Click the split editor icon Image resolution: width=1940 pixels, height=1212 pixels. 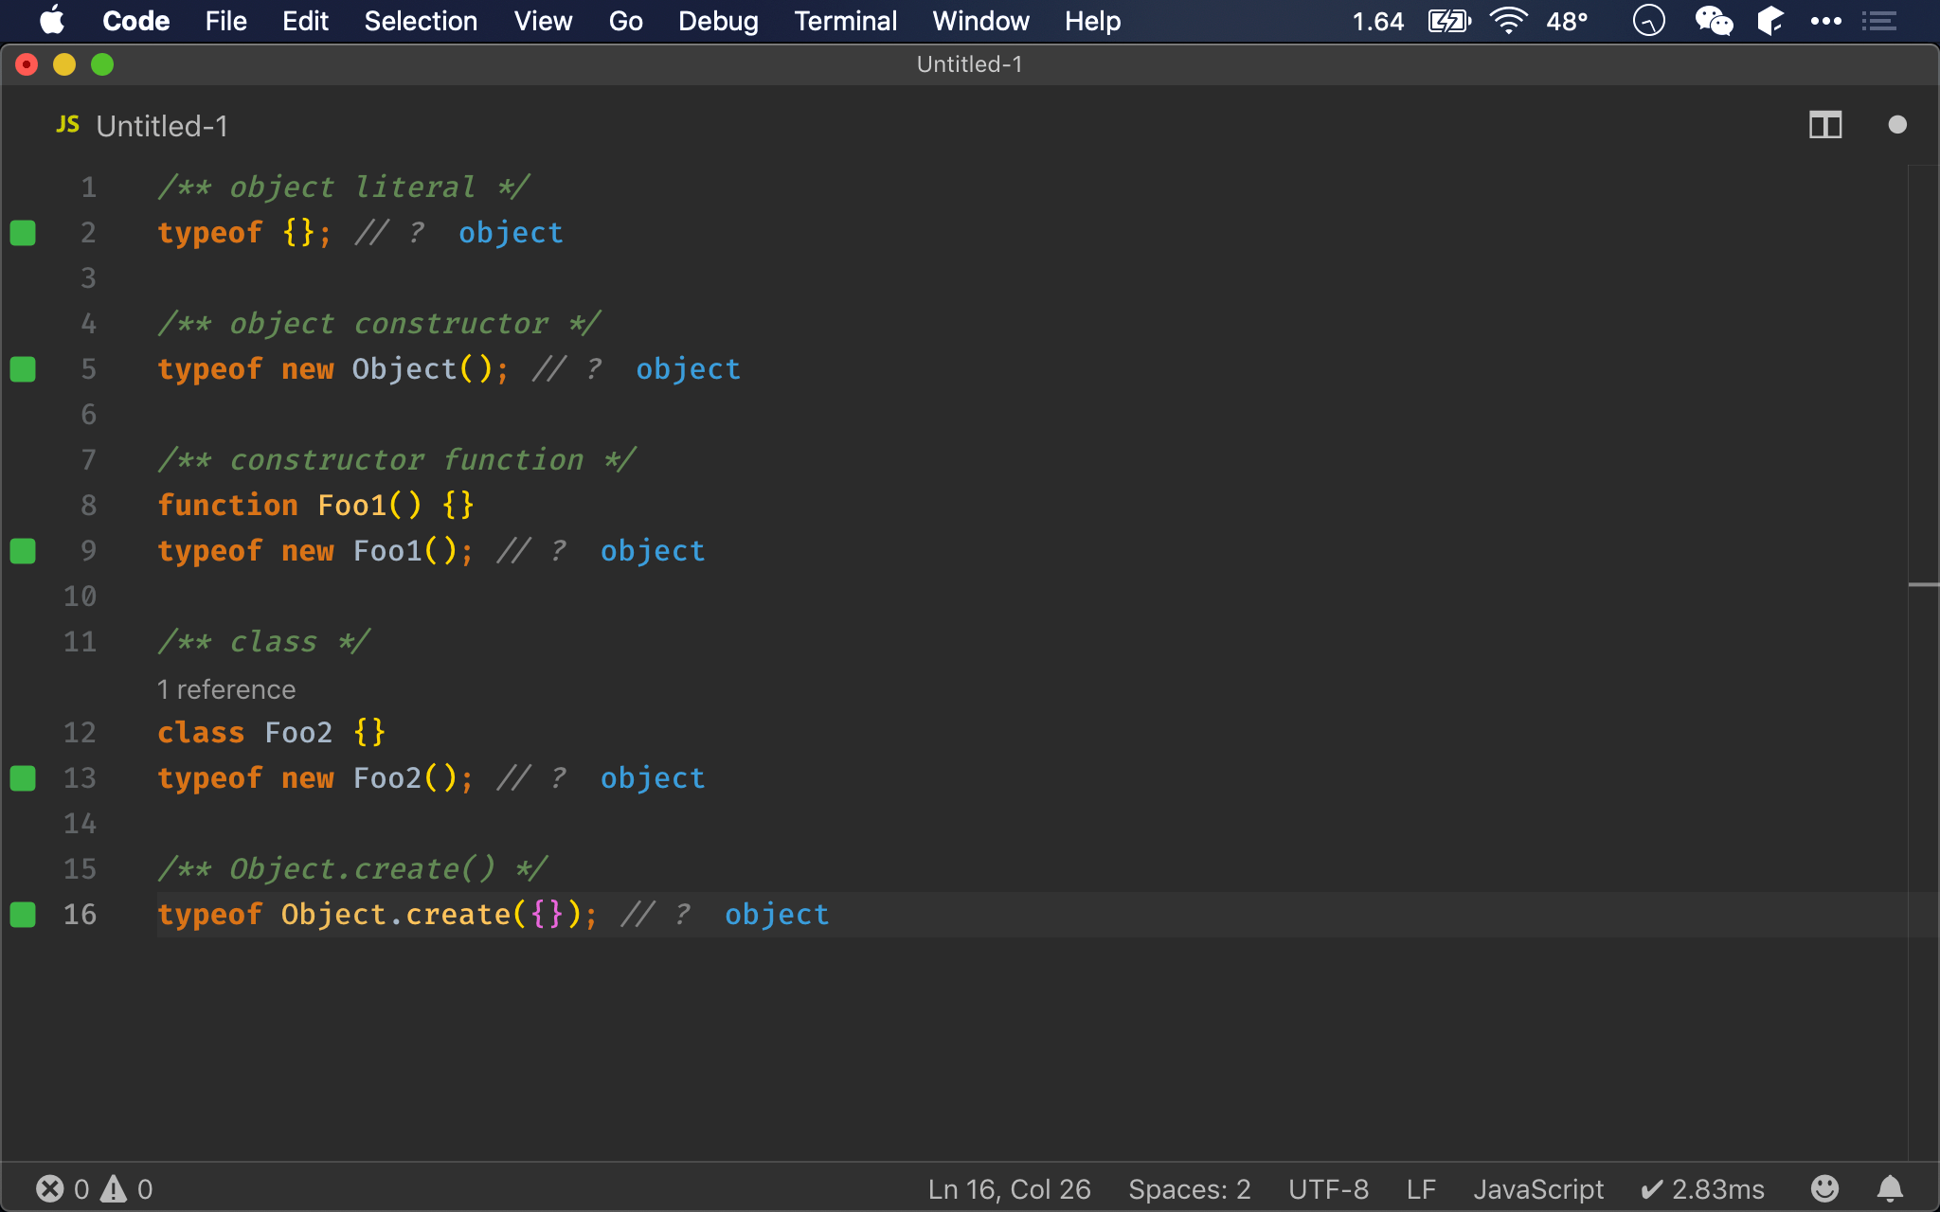[1824, 125]
